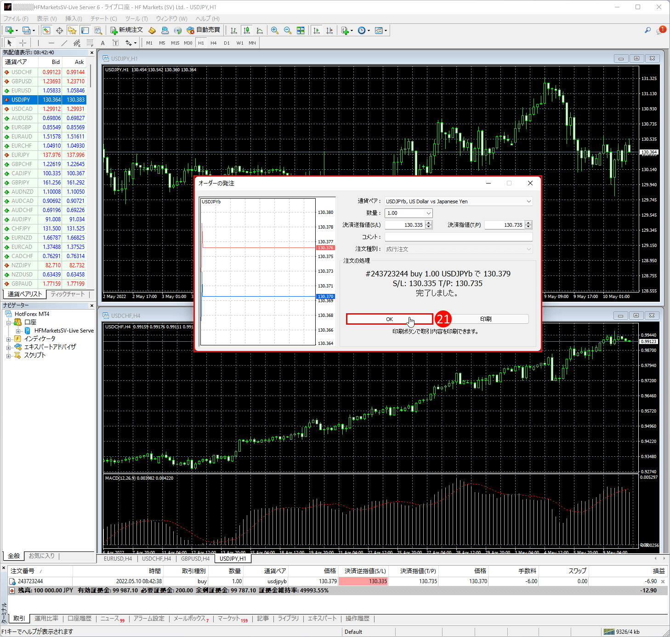This screenshot has width=670, height=637.
Task: Toggle the H4 timeframe button
Action: [x=213, y=43]
